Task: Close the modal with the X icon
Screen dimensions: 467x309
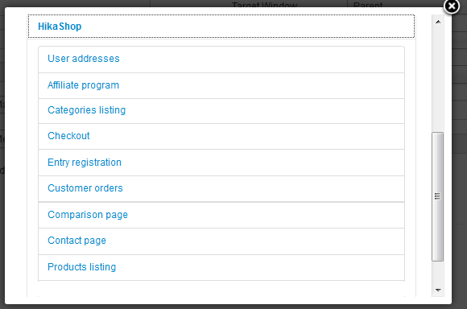Action: click(x=452, y=6)
